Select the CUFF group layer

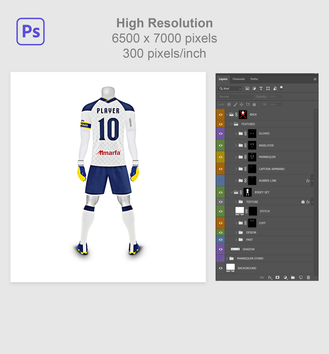(269, 223)
